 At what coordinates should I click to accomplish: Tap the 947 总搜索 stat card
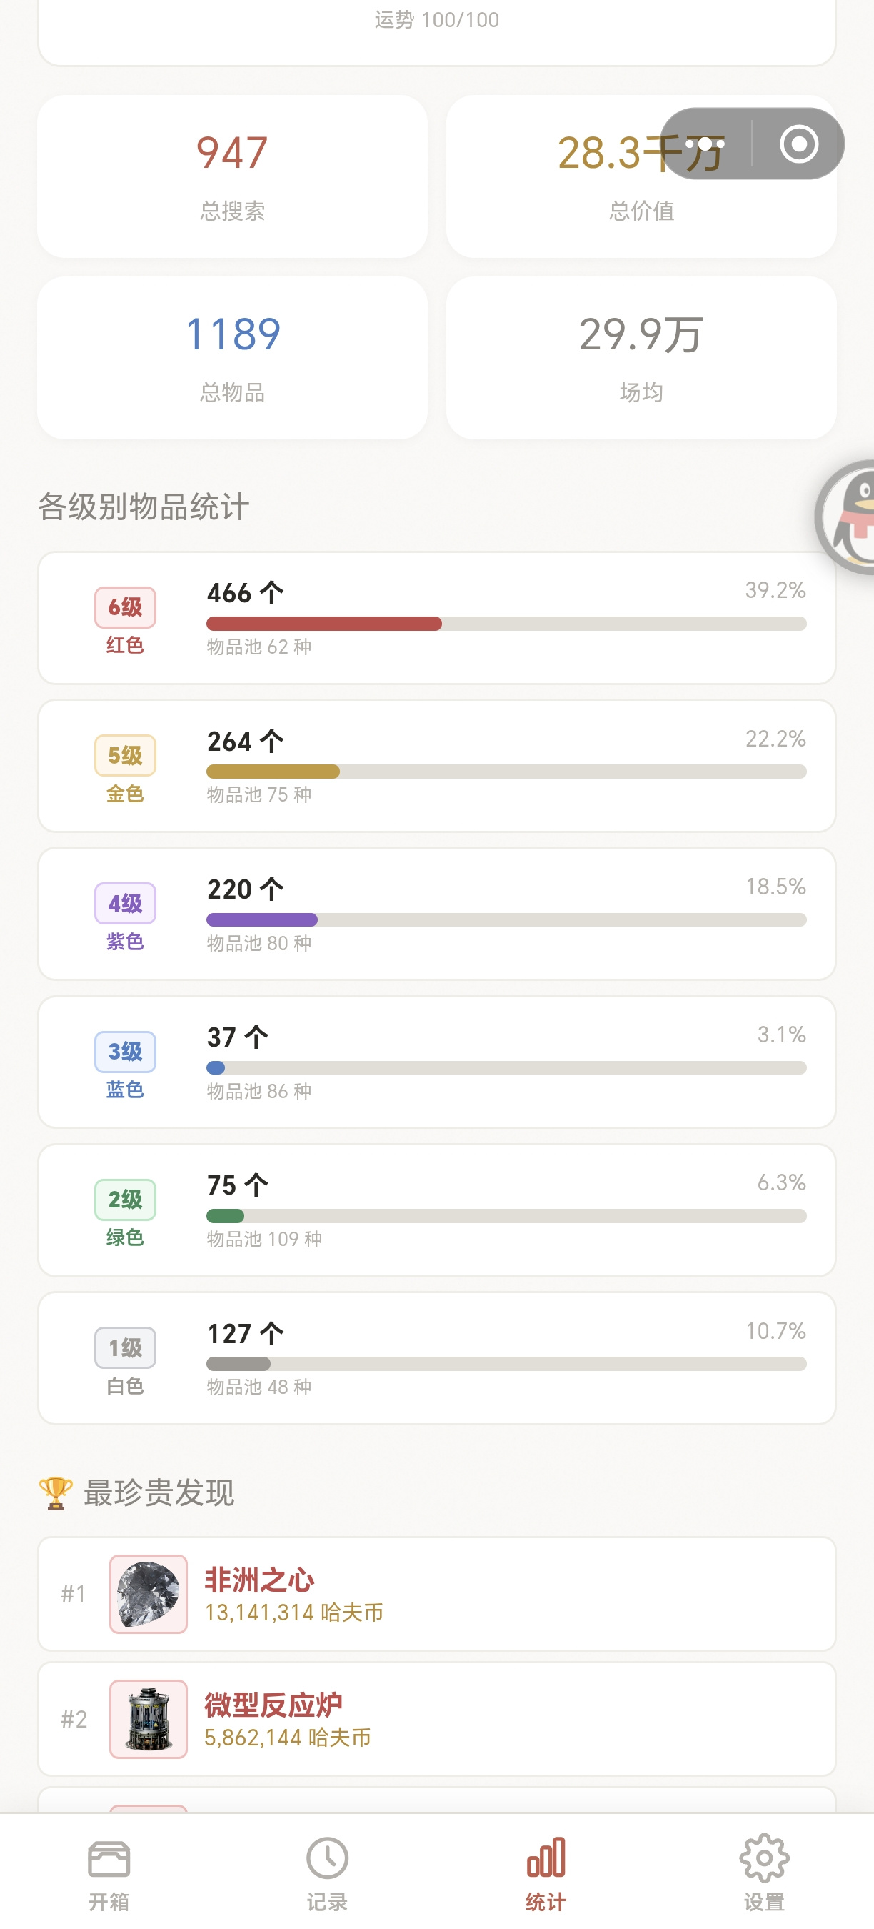(233, 176)
